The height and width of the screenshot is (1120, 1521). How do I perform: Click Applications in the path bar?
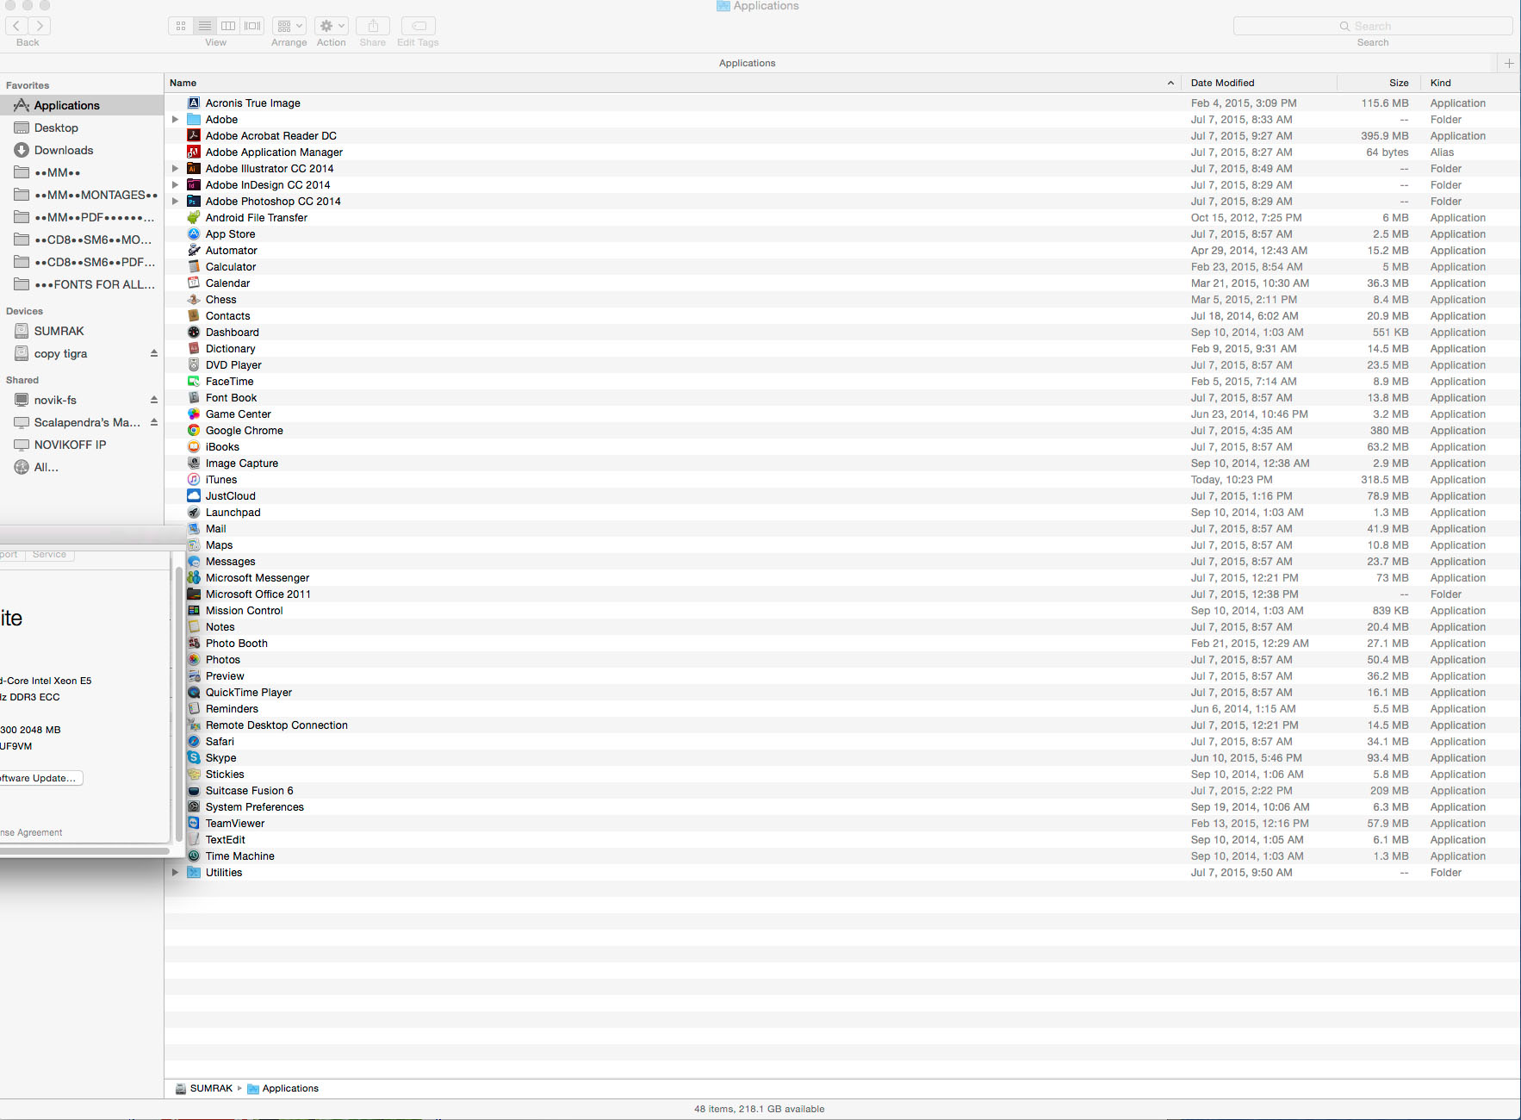point(283,1088)
